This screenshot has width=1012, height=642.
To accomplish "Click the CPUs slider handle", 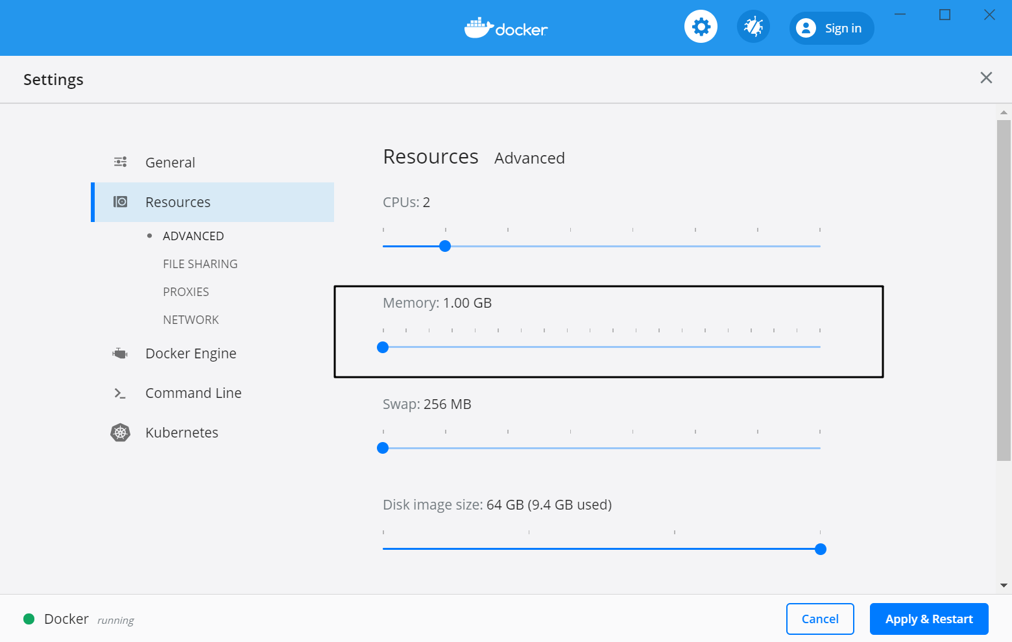I will coord(445,246).
